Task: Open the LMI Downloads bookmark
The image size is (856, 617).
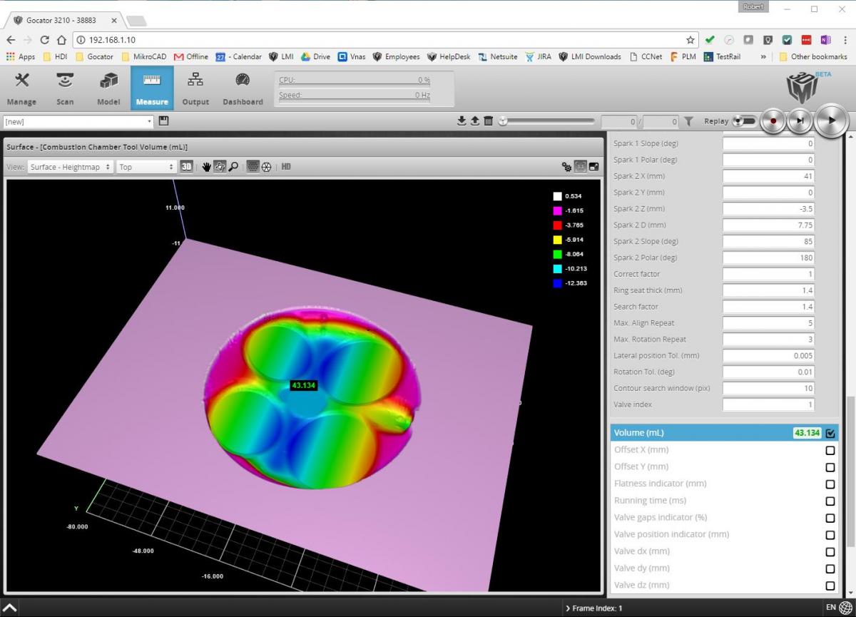Action: tap(590, 56)
